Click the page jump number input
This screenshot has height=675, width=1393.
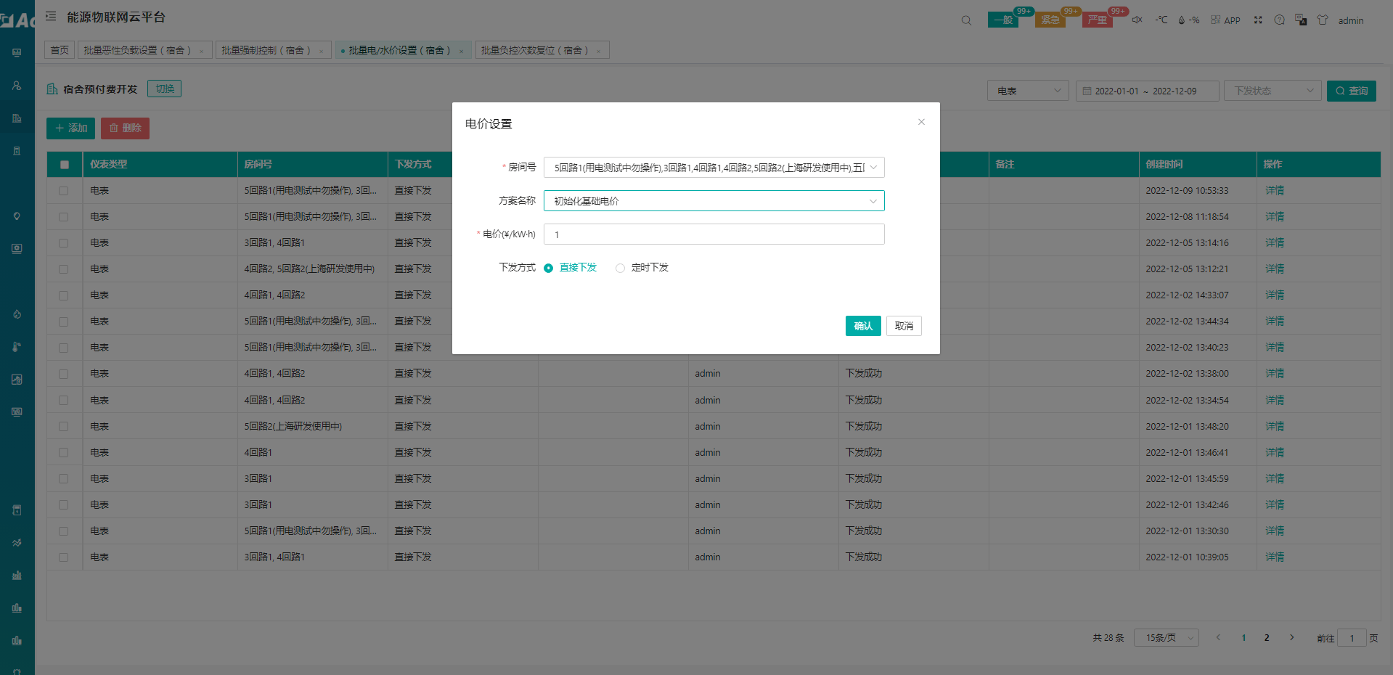(1352, 638)
